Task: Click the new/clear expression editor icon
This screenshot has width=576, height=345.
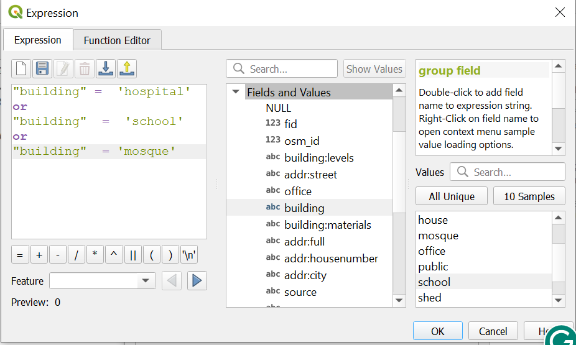Action: pos(21,68)
